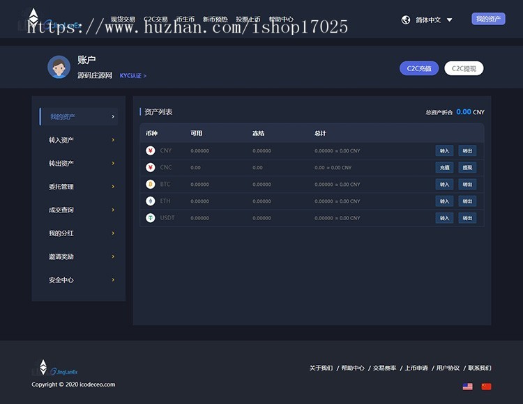This screenshot has height=404, width=523.
Task: Click the CNY yuan coin icon
Action: [x=151, y=150]
